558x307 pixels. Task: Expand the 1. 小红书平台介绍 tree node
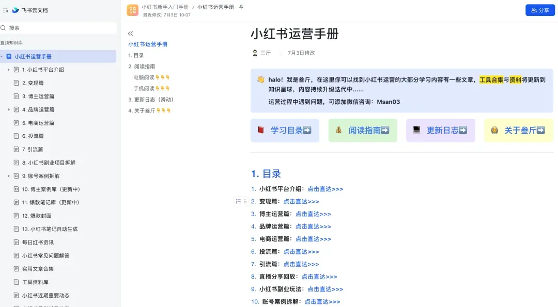point(9,70)
